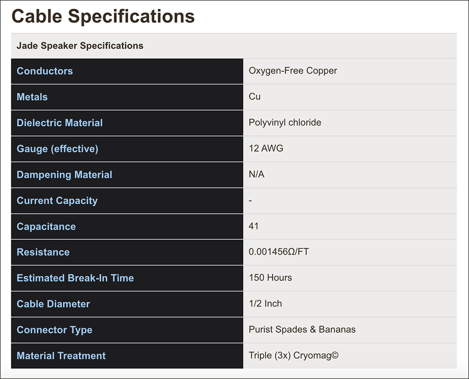Image resolution: width=469 pixels, height=379 pixels.
Task: Click the Purist Spades & Bananas value
Action: click(x=303, y=329)
